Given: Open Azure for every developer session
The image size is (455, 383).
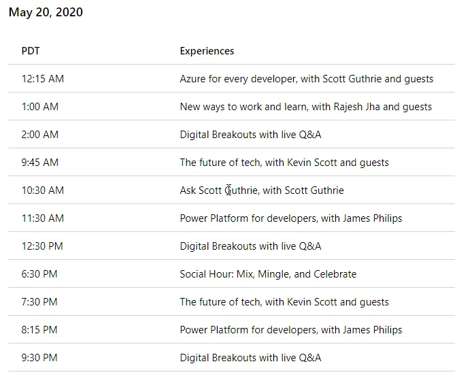Looking at the screenshot, I should [x=307, y=79].
